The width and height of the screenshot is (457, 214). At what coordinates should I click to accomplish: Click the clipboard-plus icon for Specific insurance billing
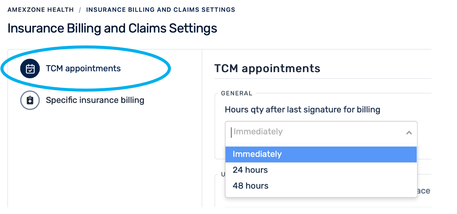(x=30, y=100)
